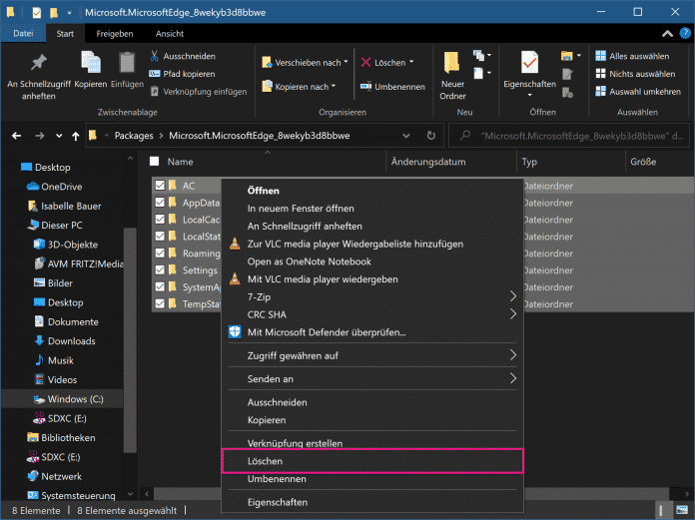Screen dimensions: 695x520
Task: Select Downloads in the navigation pane
Action: pyautogui.click(x=71, y=340)
